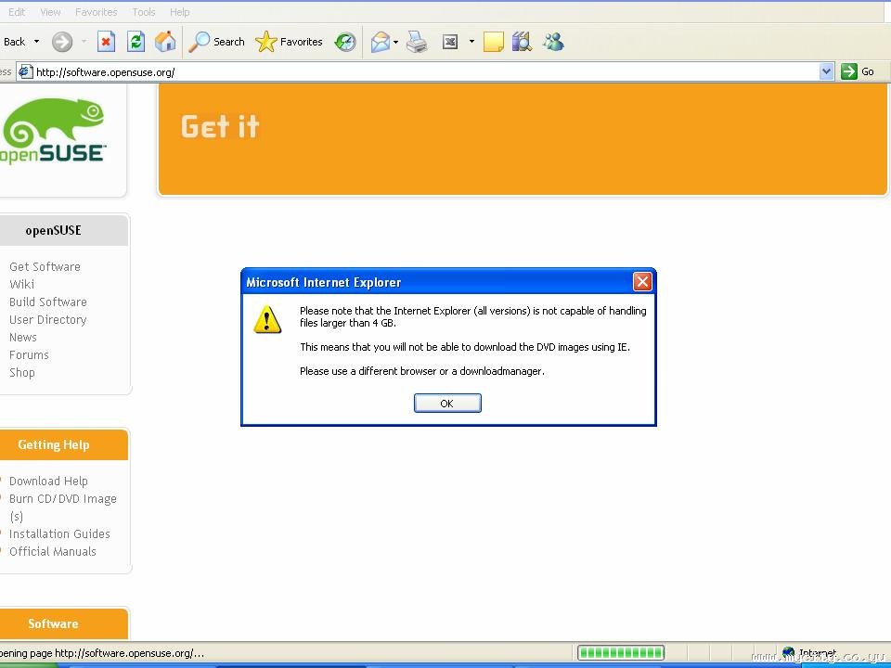Viewport: 891px width, 668px height.
Task: Click the History icon in toolbar
Action: [345, 42]
